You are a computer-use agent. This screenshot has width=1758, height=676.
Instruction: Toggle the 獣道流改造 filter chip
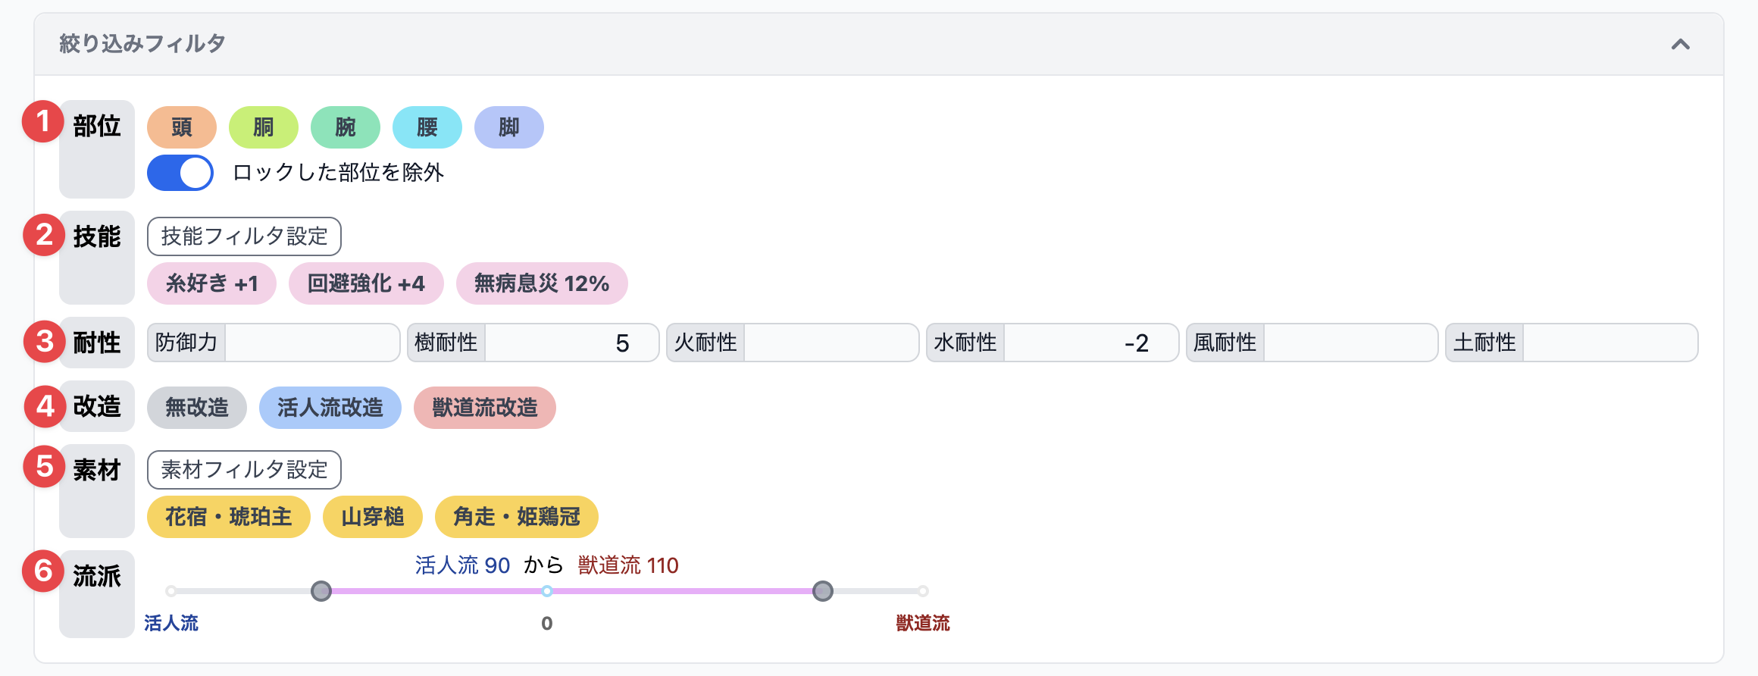click(x=485, y=408)
